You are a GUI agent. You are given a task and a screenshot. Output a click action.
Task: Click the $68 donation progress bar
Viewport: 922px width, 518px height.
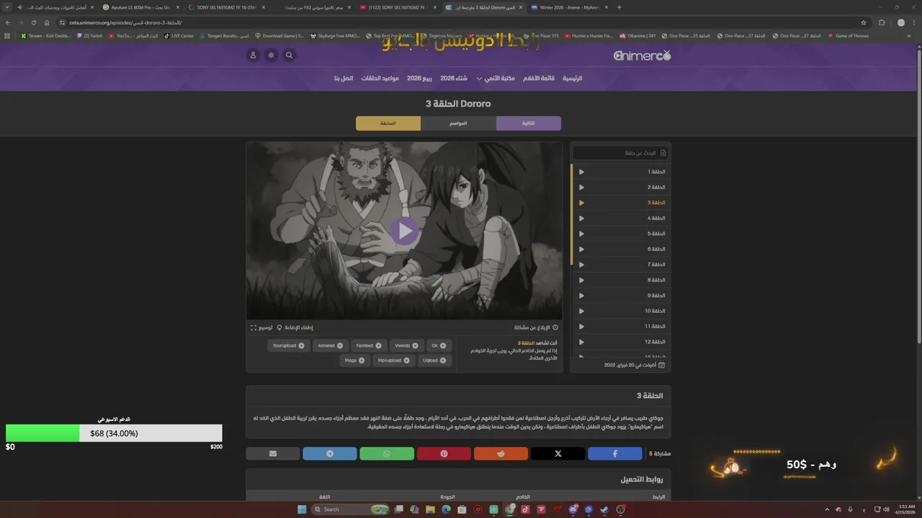click(114, 433)
